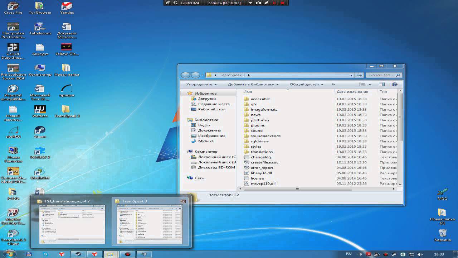Select Документы library in navigation pane
Image resolution: width=458 pixels, height=258 pixels.
click(209, 130)
